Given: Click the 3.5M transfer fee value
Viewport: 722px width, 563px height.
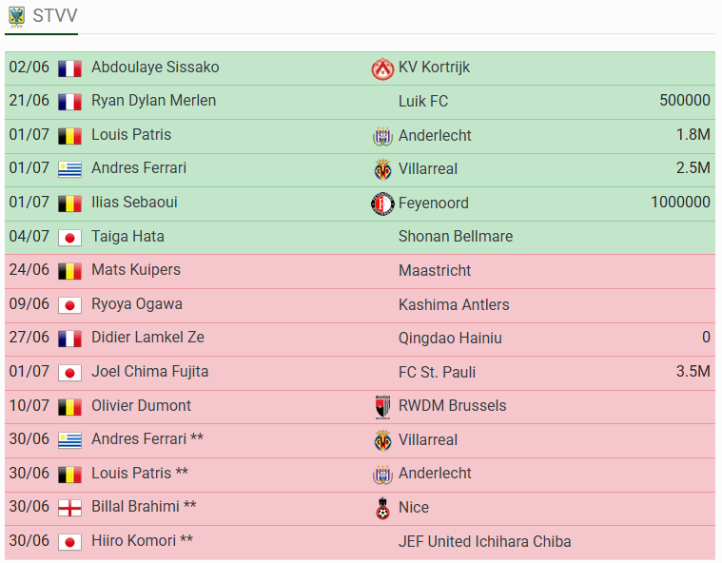Looking at the screenshot, I should point(693,372).
